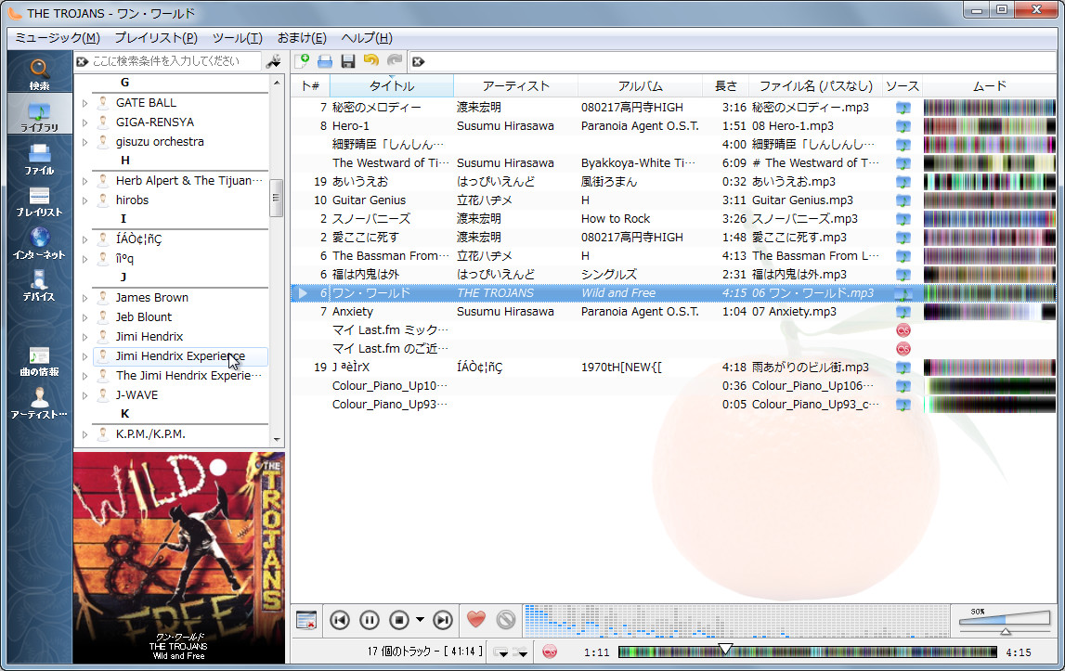Switch to the ライブラリ library view

pyautogui.click(x=39, y=114)
